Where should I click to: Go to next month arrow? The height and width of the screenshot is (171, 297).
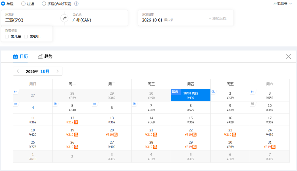[57, 71]
